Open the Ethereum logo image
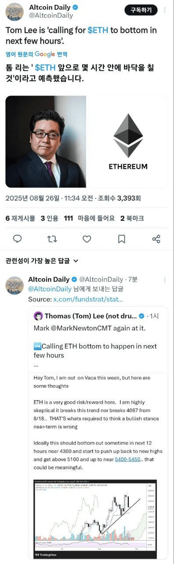The image size is (174, 564). 128,142
